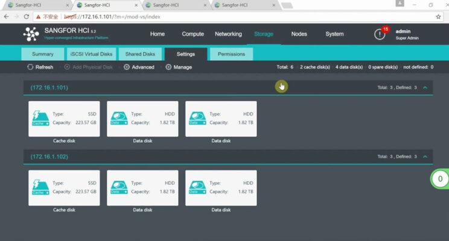Bookmark the page with the star icon
449x241 pixels.
438,17
